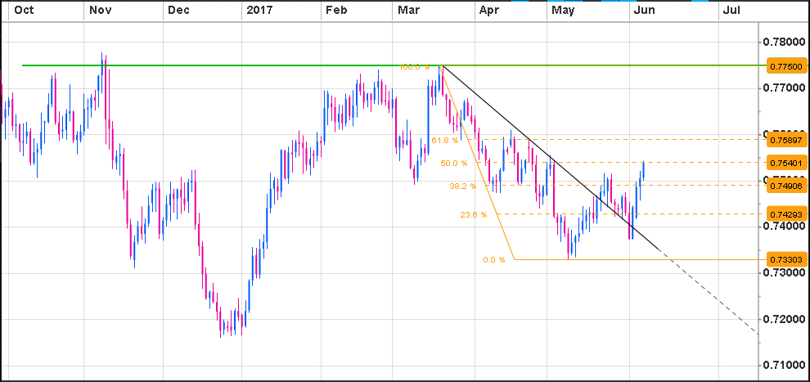Click the Feb label on time axis

pos(336,10)
